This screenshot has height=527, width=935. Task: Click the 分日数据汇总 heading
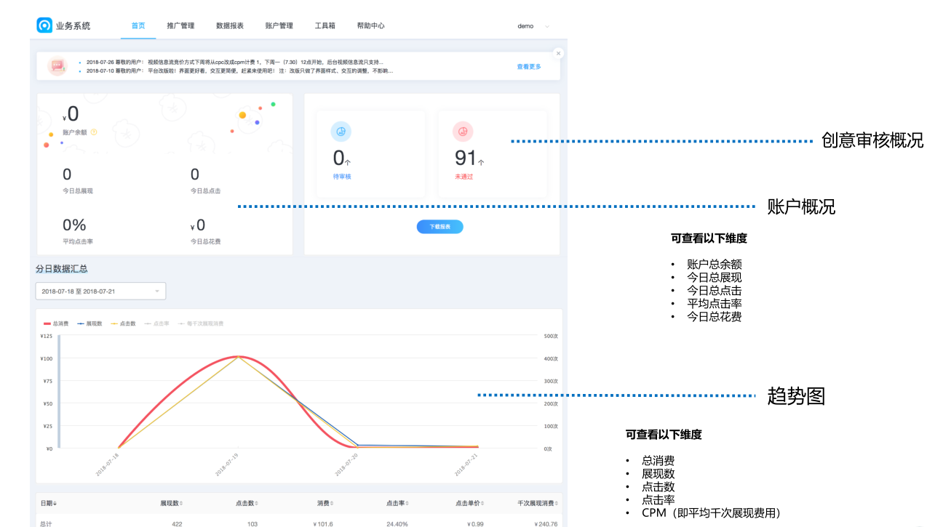tap(62, 269)
